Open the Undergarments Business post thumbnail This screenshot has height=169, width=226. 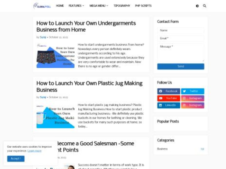55,56
